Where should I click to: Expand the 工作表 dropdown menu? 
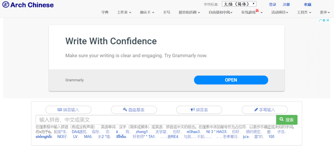point(124,12)
